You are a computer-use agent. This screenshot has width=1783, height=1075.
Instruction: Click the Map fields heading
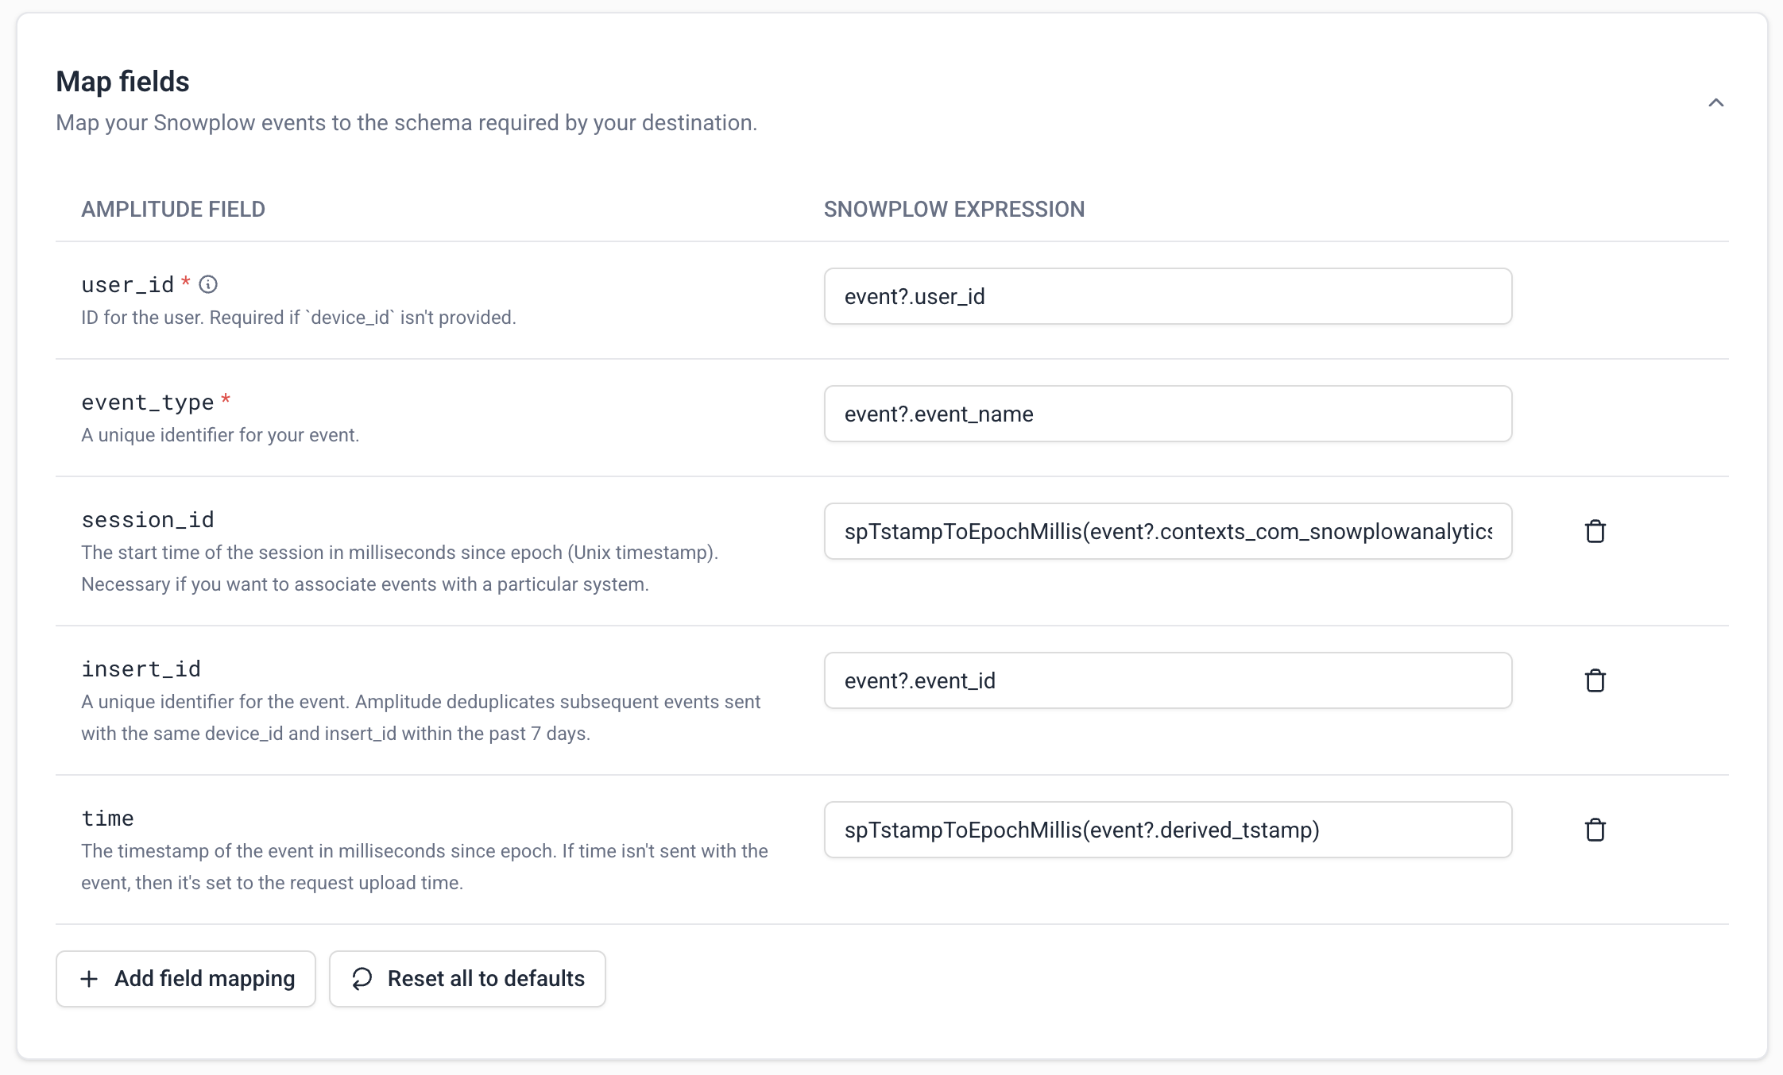123,80
